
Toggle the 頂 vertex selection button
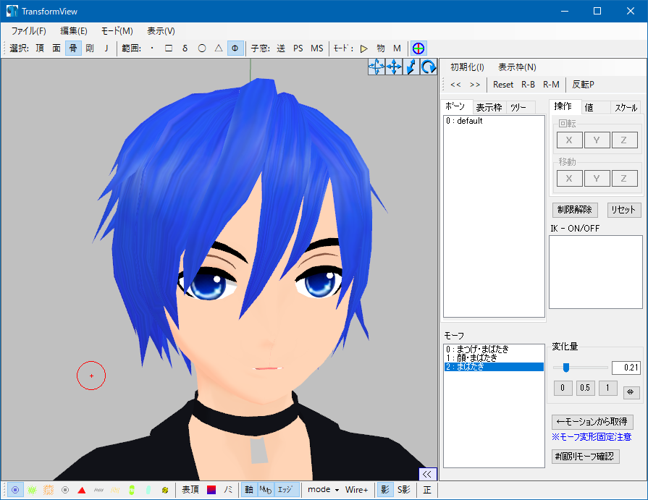pyautogui.click(x=40, y=48)
